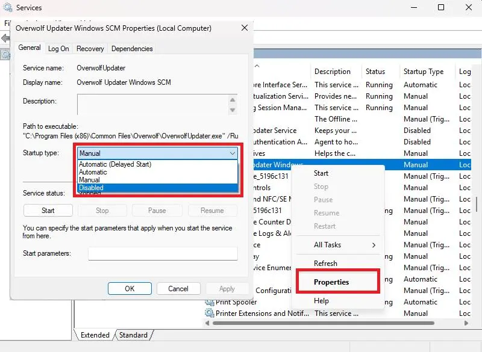
Task: Click the Description box scroll up arrow
Action: (x=233, y=100)
